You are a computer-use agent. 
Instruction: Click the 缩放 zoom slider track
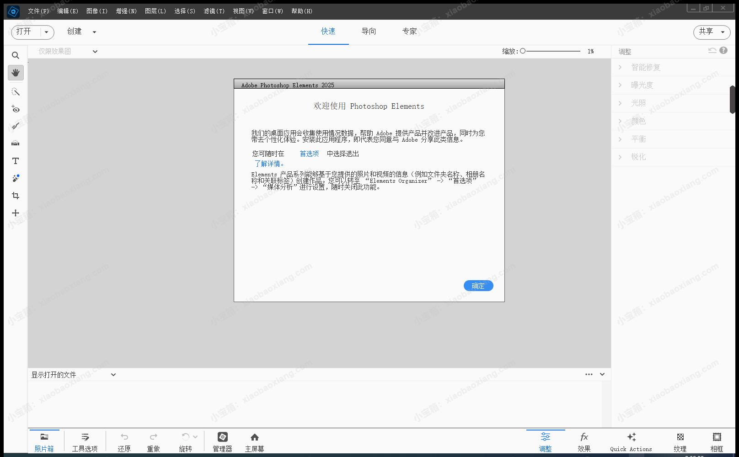tap(553, 51)
